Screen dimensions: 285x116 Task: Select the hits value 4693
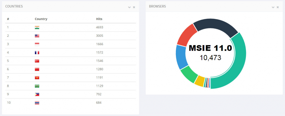point(100,27)
